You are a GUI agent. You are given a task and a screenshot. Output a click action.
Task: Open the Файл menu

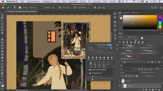click(x=22, y=2)
